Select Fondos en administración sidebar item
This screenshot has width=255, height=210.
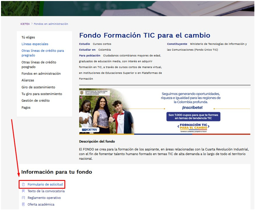pos(41,74)
